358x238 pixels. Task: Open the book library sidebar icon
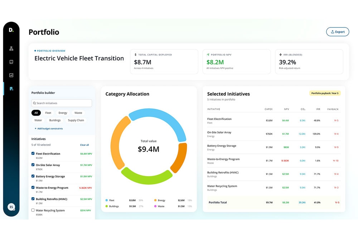click(x=11, y=62)
